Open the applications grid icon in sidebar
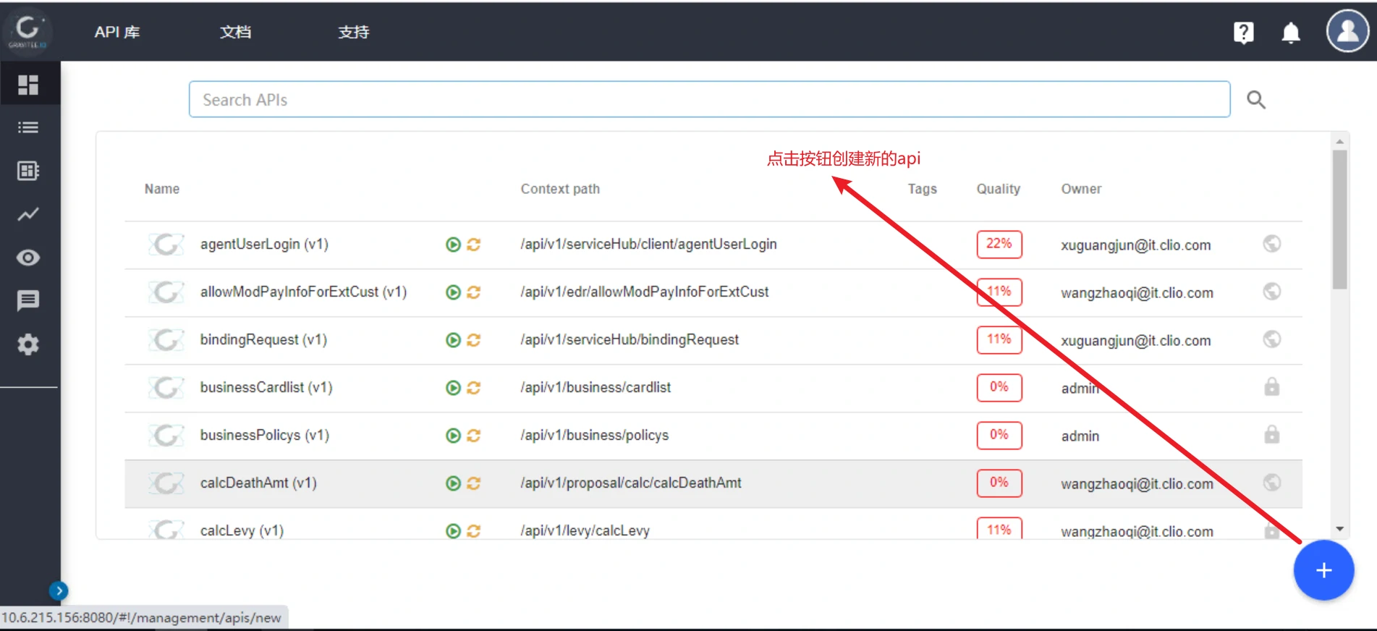 point(28,171)
